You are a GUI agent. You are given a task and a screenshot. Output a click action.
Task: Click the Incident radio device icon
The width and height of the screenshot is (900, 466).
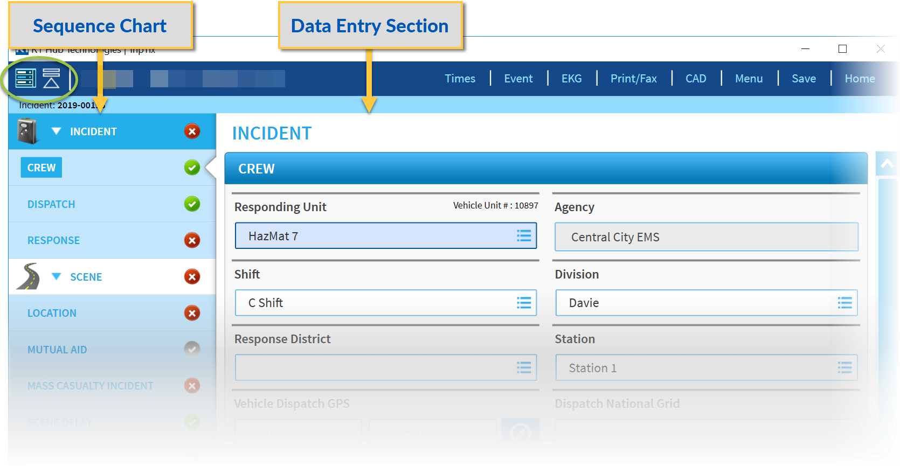tap(27, 131)
